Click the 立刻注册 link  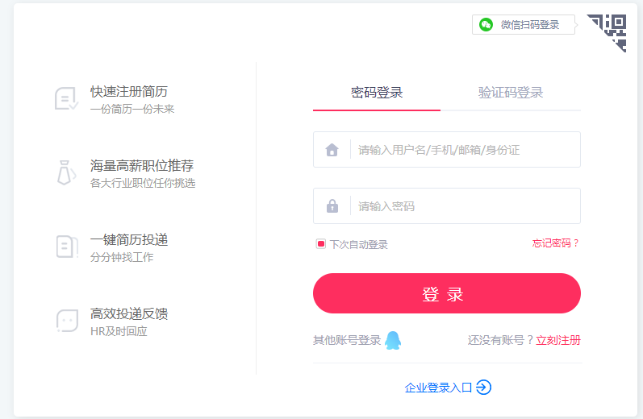[558, 340]
